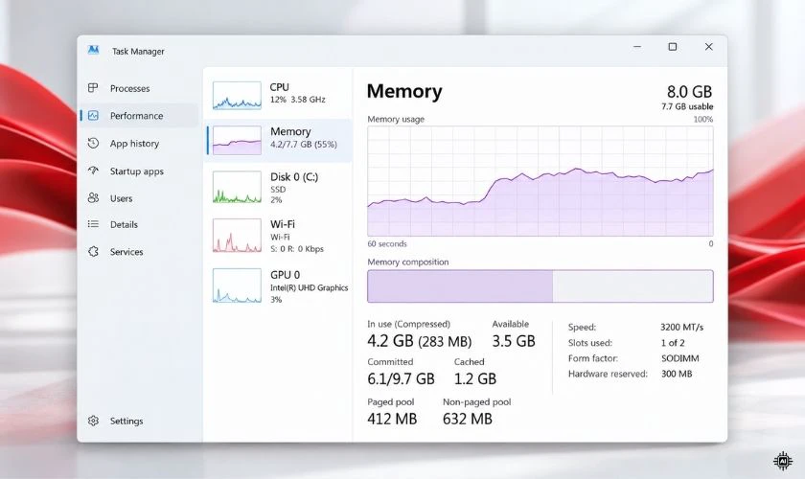Viewport: 805px width, 479px height.
Task: Click the Memory composition bar's available section
Action: point(632,285)
